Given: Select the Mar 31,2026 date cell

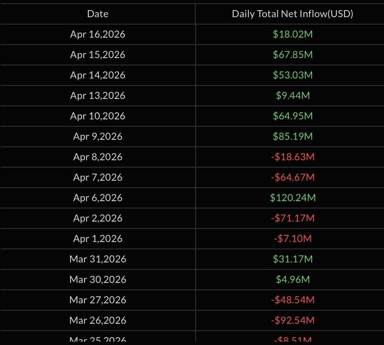Looking at the screenshot, I should pyautogui.click(x=98, y=259).
